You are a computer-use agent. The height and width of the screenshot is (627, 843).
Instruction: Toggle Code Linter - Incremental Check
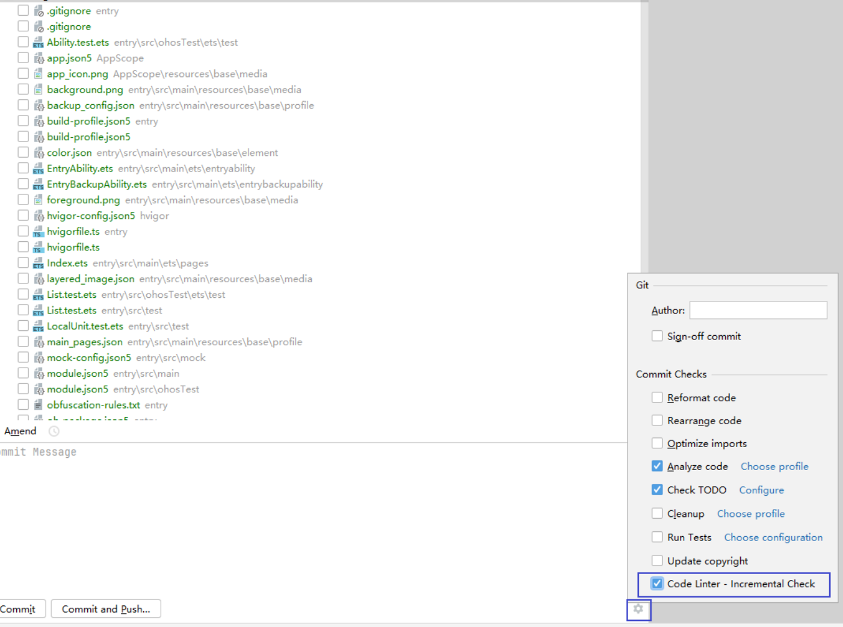click(x=657, y=583)
